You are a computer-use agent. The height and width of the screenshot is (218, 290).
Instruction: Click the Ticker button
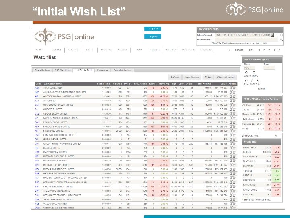(208, 77)
